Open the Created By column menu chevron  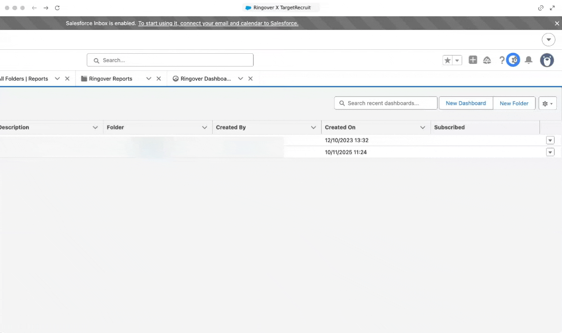(314, 127)
